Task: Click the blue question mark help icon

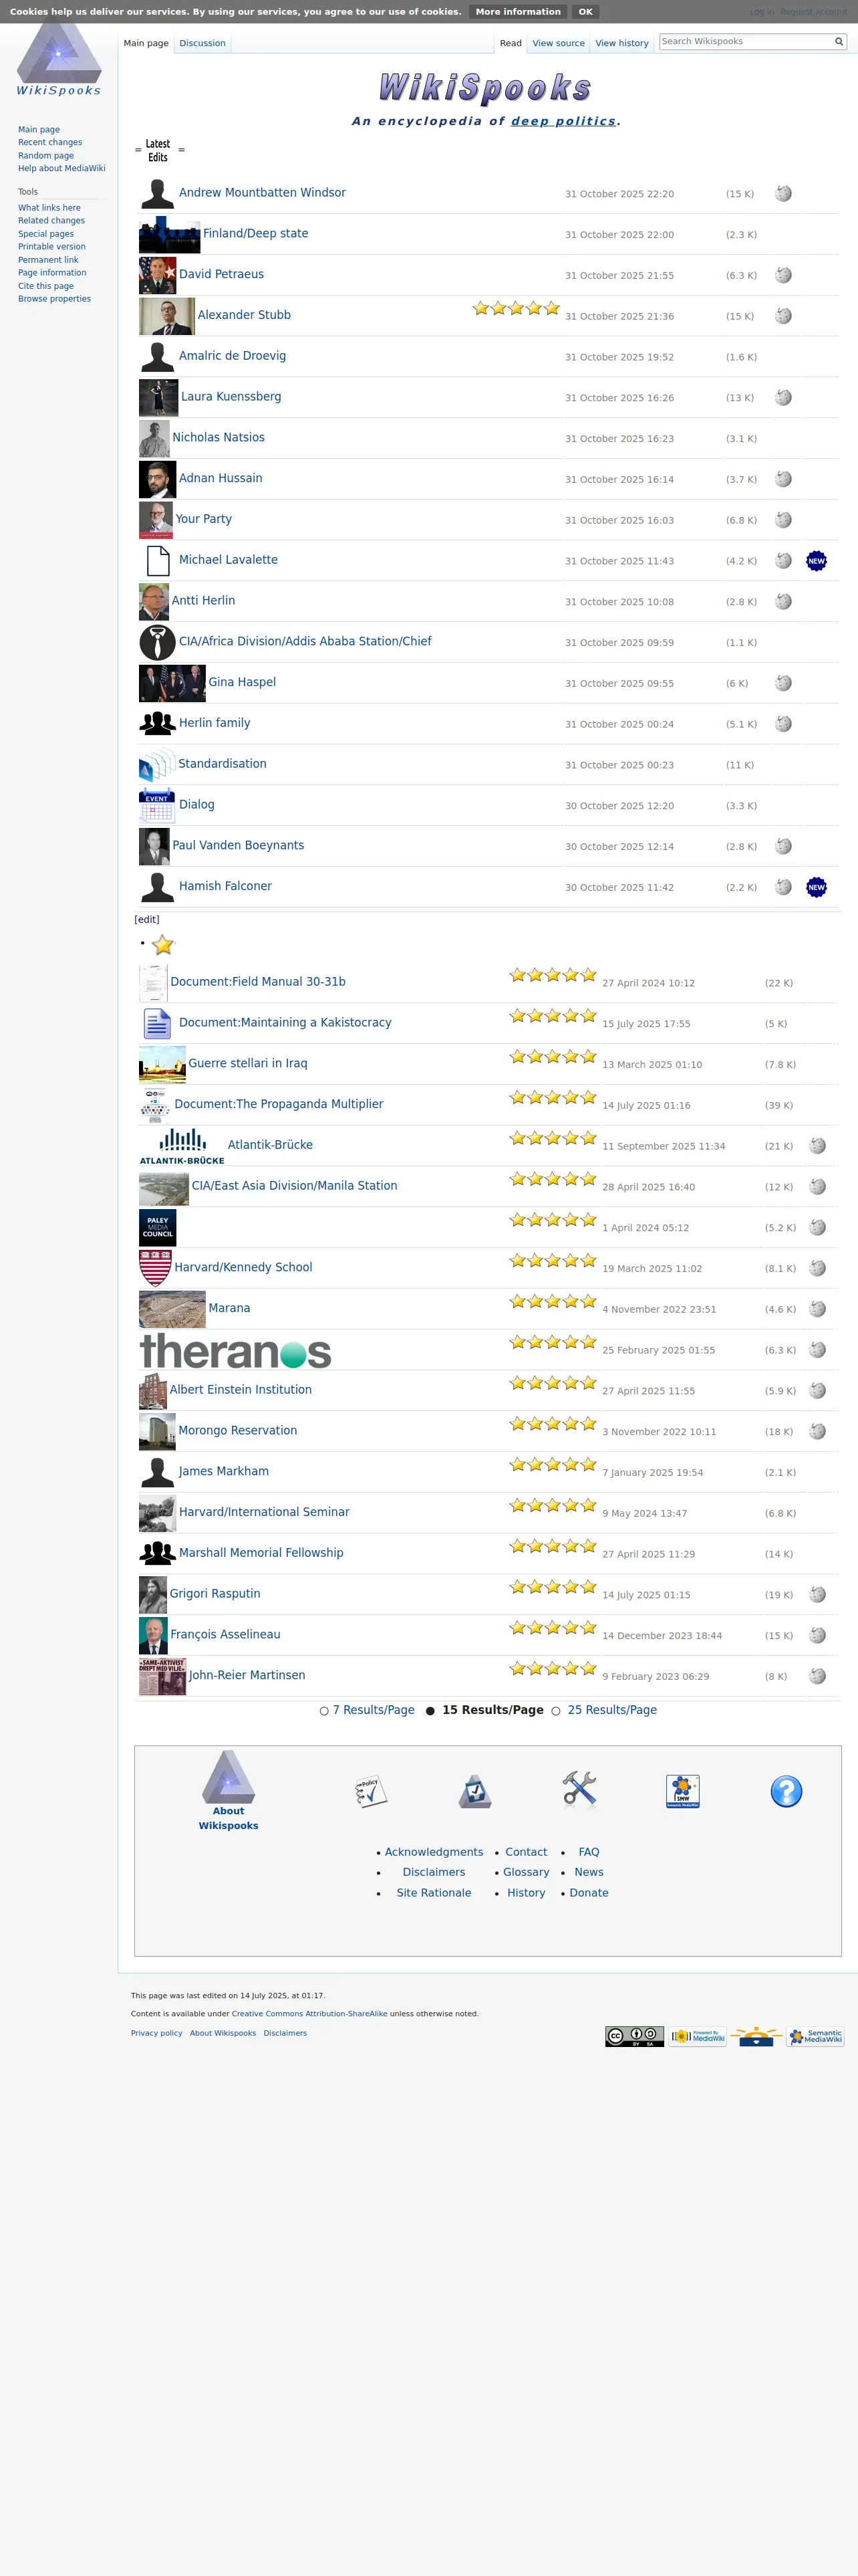Action: (786, 1791)
